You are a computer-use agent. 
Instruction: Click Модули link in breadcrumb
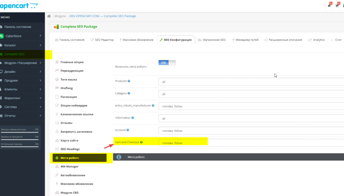60,16
